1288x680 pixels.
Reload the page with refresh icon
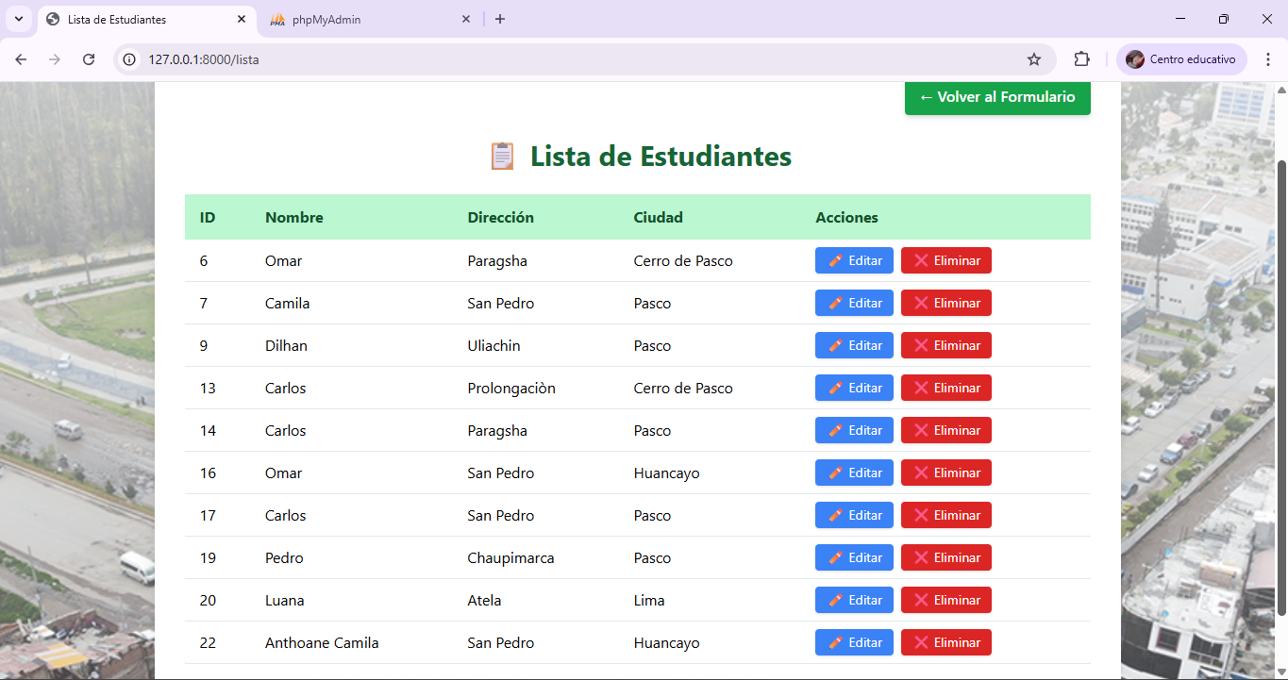tap(89, 59)
